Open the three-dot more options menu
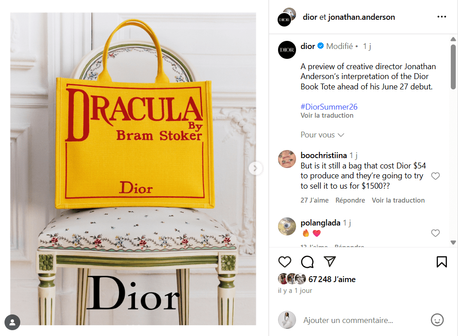Screen dimensions: 458x336 442,17
